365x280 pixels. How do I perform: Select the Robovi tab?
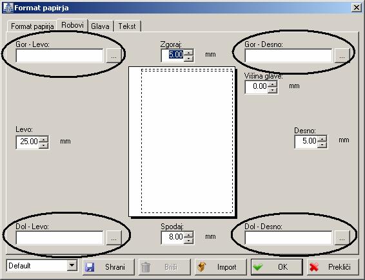[72, 25]
